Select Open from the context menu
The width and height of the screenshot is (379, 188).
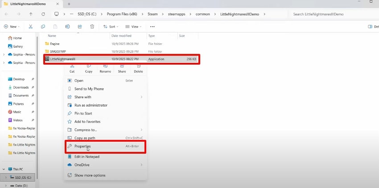pos(105,81)
